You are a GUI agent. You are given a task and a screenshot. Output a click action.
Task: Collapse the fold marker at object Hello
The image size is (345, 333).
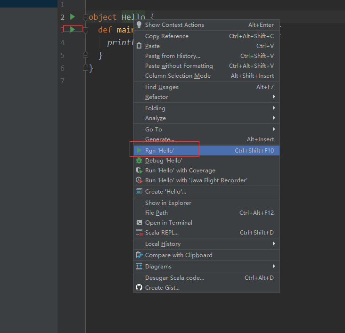pyautogui.click(x=85, y=17)
